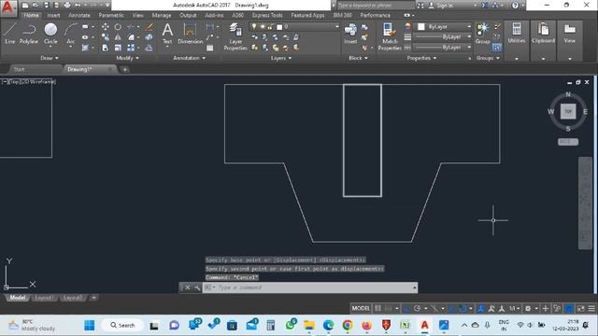The width and height of the screenshot is (598, 336).
Task: Select the Rotate tool in Modify panel
Action: (118, 27)
